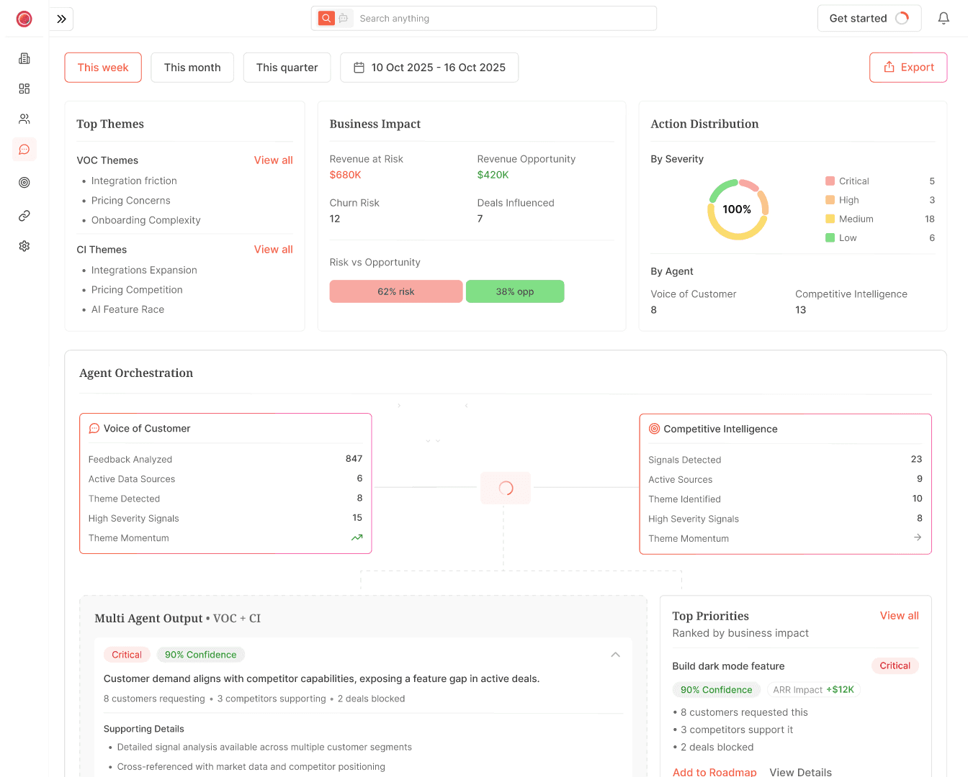968x777 pixels.
Task: Switch to the This quarter view
Action: pos(287,67)
